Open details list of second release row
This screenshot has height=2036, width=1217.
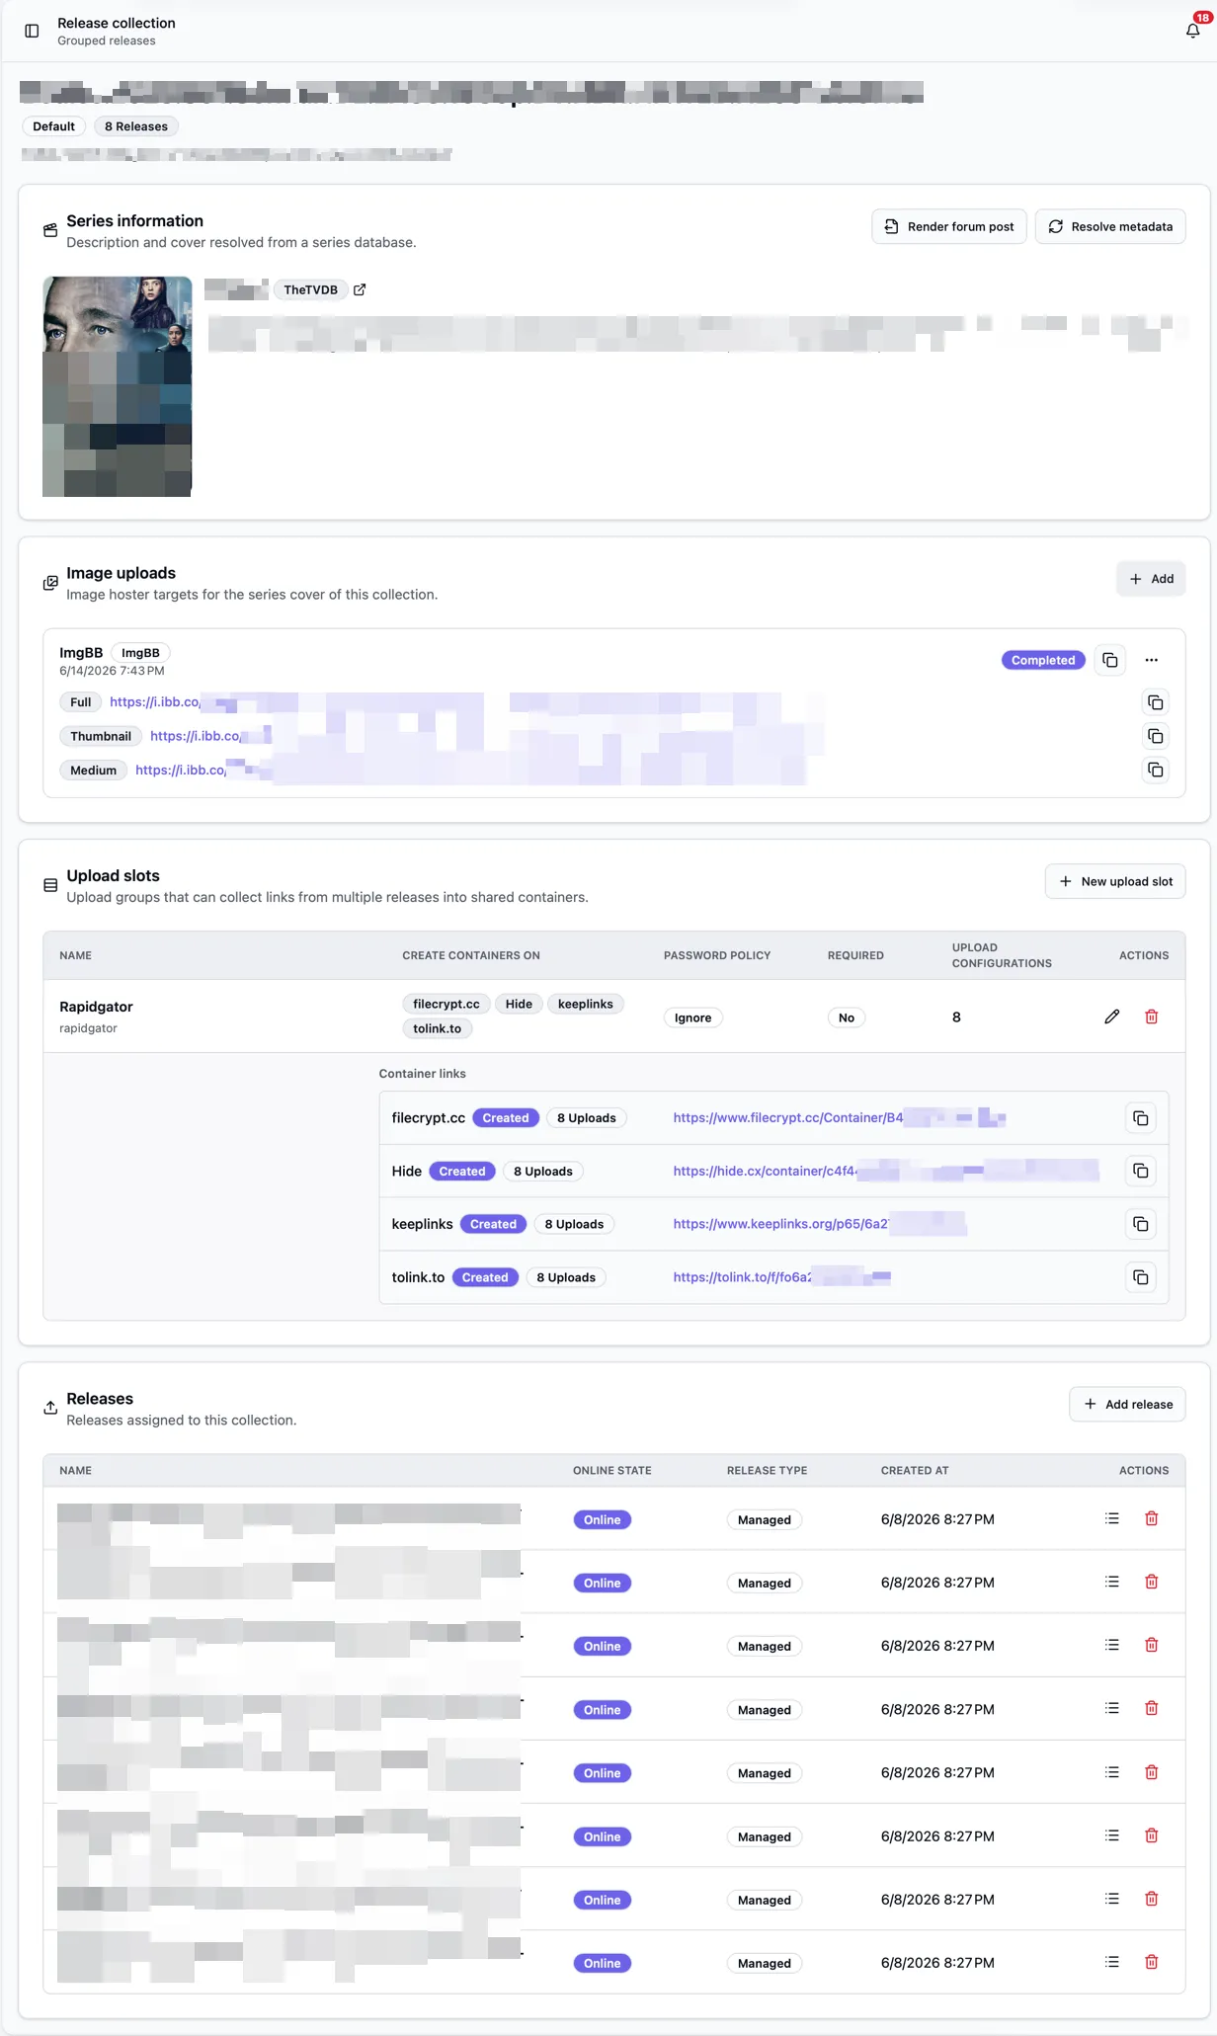tap(1112, 1582)
